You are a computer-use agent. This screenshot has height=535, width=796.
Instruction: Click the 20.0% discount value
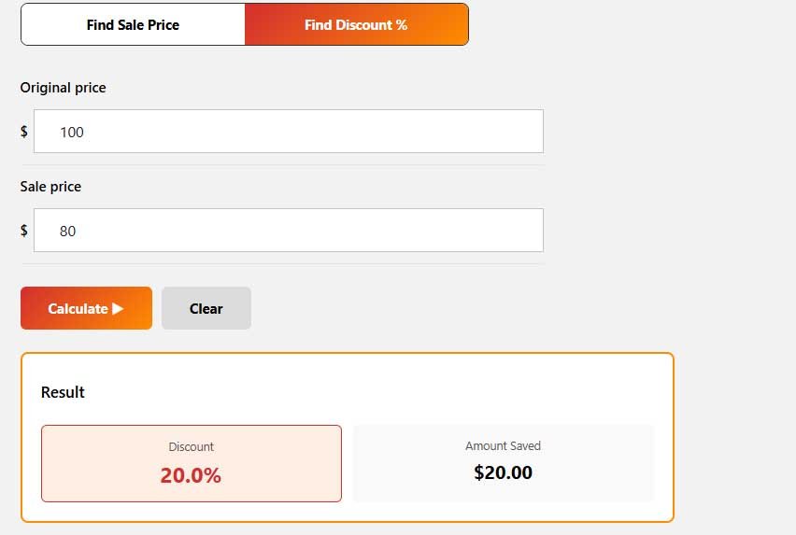pyautogui.click(x=191, y=475)
